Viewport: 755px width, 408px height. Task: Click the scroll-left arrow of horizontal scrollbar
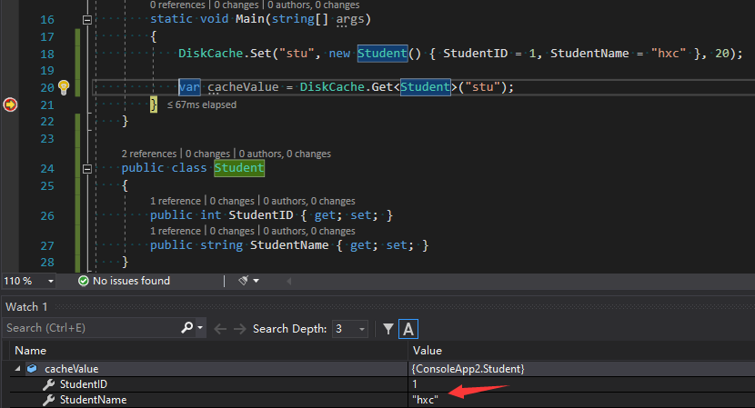point(289,281)
